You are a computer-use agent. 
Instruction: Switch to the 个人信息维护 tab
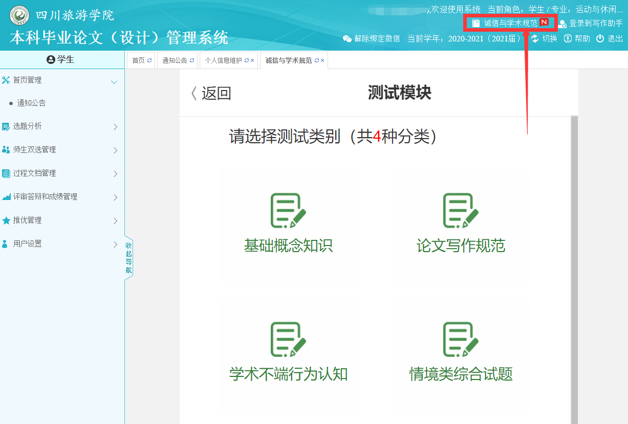[x=229, y=60]
